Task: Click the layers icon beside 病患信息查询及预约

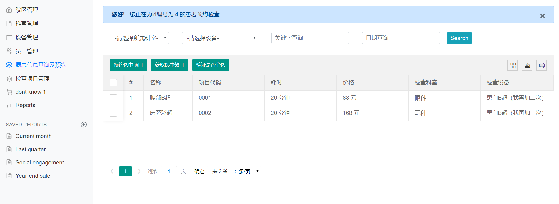Action: [9, 65]
